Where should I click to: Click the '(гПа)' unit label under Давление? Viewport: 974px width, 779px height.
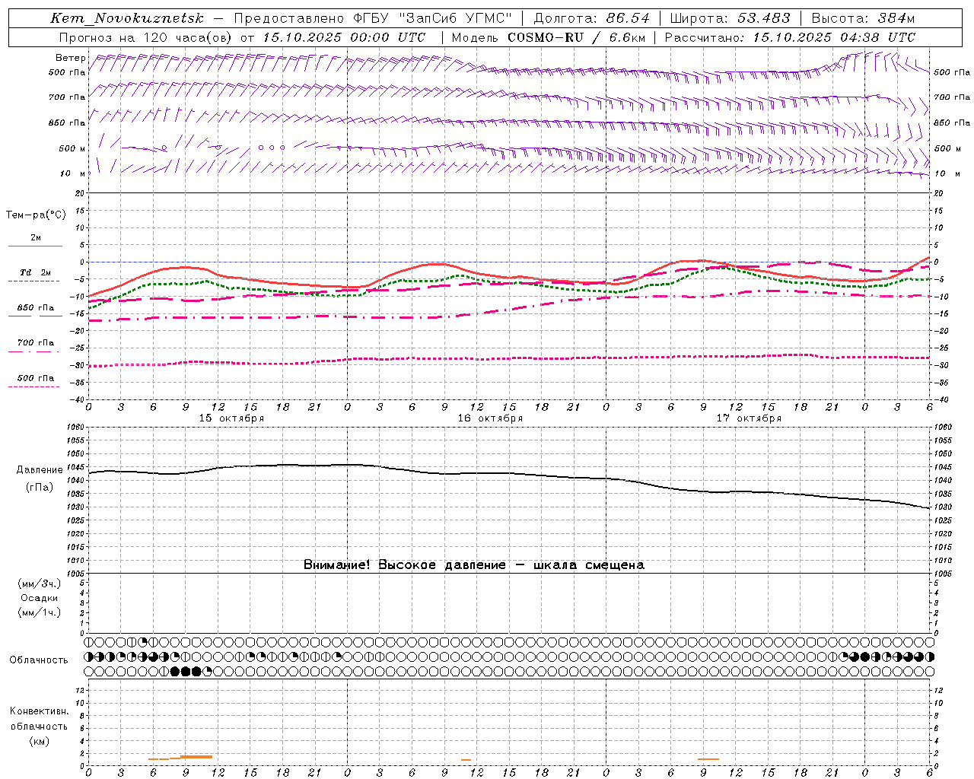click(x=40, y=488)
